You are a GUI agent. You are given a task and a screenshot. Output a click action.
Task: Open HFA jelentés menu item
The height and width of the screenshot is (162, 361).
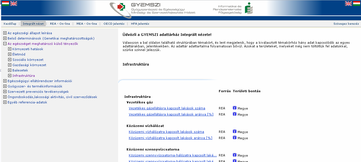pyautogui.click(x=140, y=24)
